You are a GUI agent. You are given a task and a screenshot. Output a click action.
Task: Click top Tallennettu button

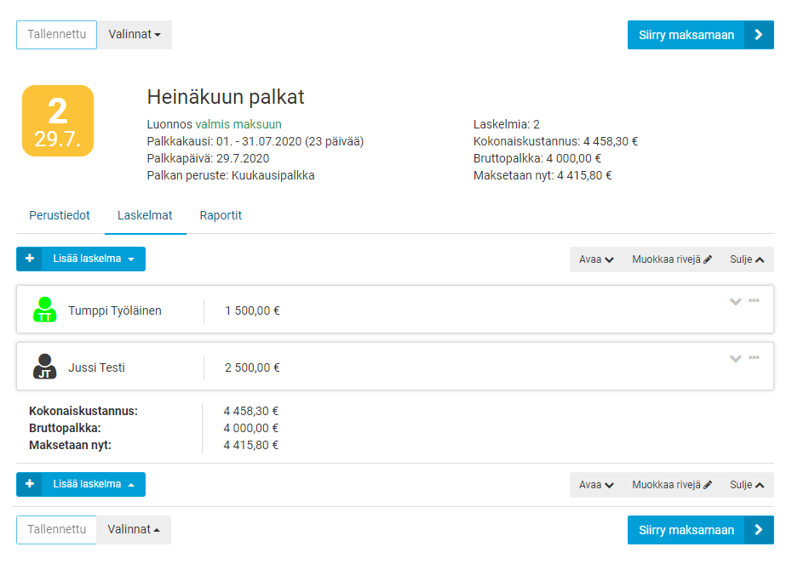coord(56,35)
